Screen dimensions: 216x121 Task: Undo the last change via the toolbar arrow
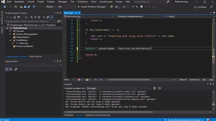tap(34, 7)
